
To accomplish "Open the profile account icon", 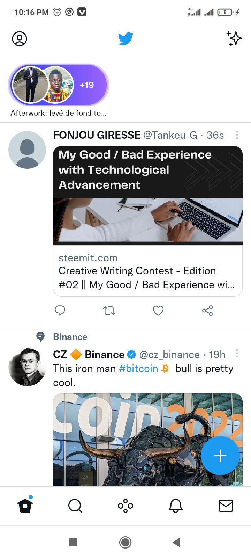I will pos(20,38).
